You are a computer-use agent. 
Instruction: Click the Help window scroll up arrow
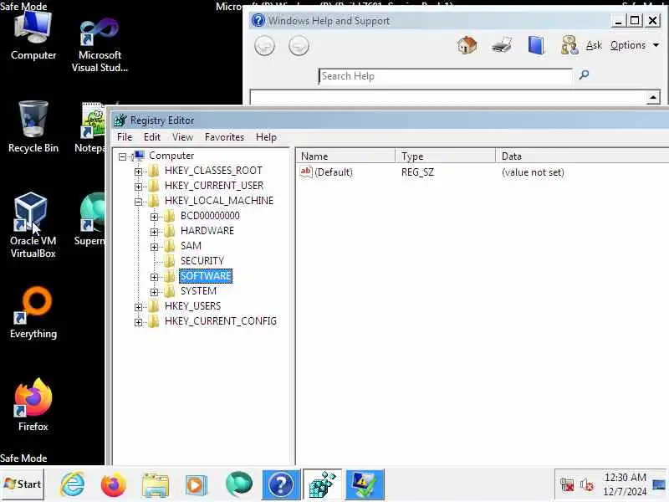coord(653,97)
